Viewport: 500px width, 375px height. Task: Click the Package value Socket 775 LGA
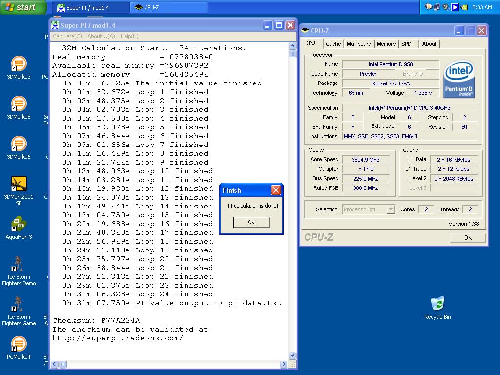[391, 83]
